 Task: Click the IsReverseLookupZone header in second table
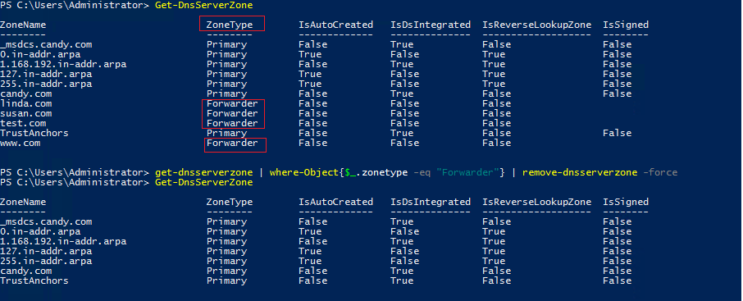point(536,202)
